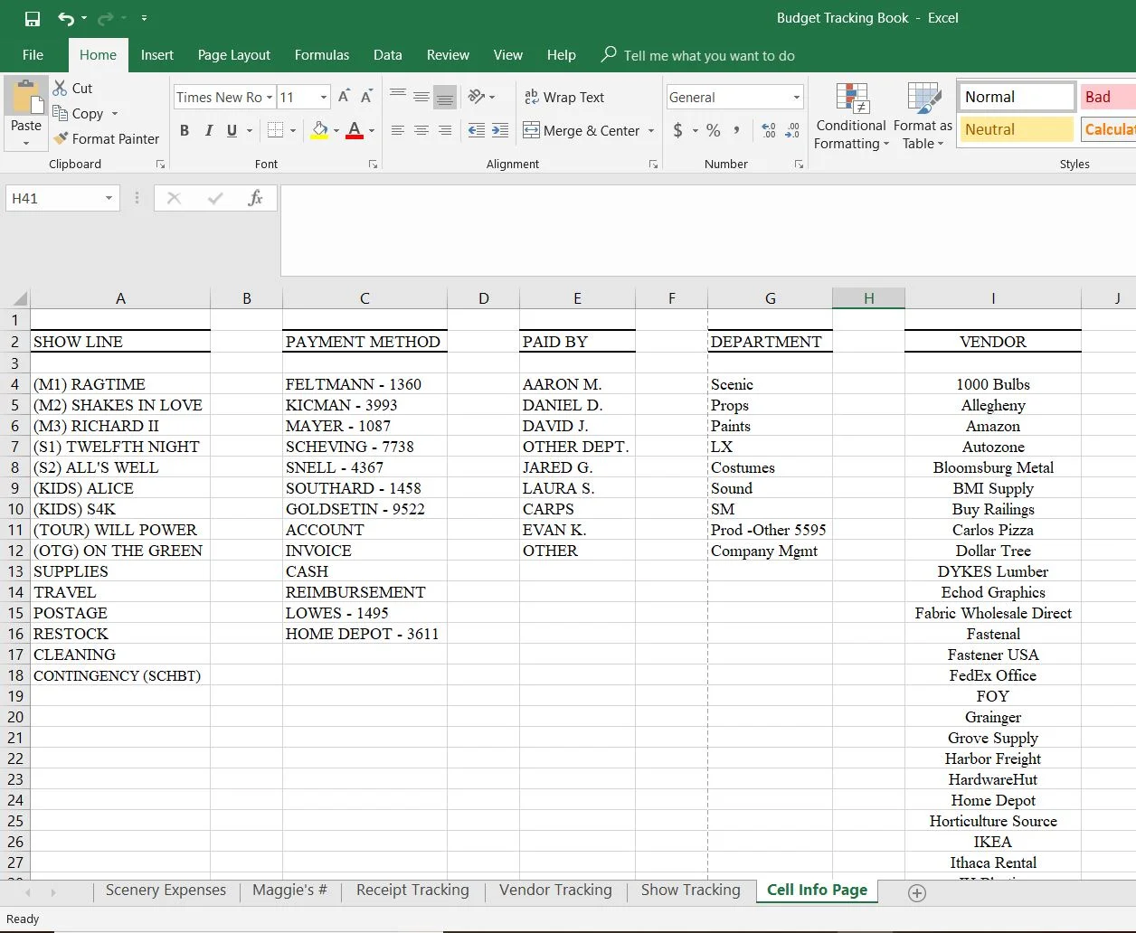
Task: Switch to the Page Layout tab
Action: [234, 55]
